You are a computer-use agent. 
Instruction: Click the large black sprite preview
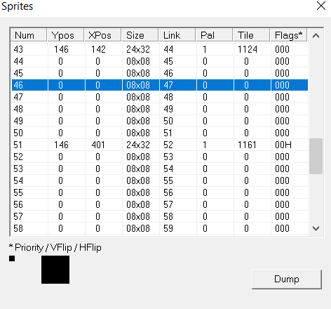pyautogui.click(x=55, y=270)
